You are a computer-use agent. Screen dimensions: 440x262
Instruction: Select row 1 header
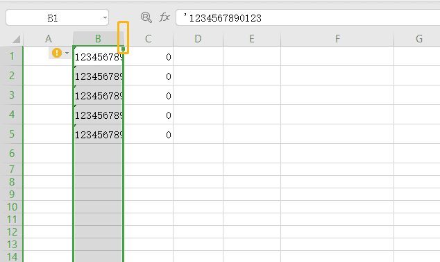click(12, 56)
